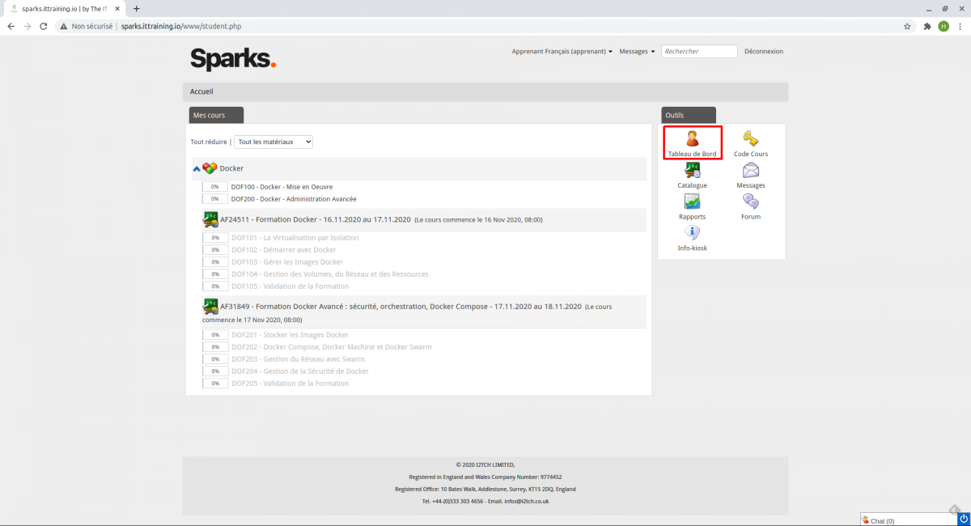Click the Docker category blocks icon
The image size is (971, 526).
(x=210, y=168)
